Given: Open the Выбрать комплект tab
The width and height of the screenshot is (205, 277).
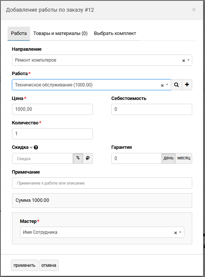Looking at the screenshot, I should (115, 33).
